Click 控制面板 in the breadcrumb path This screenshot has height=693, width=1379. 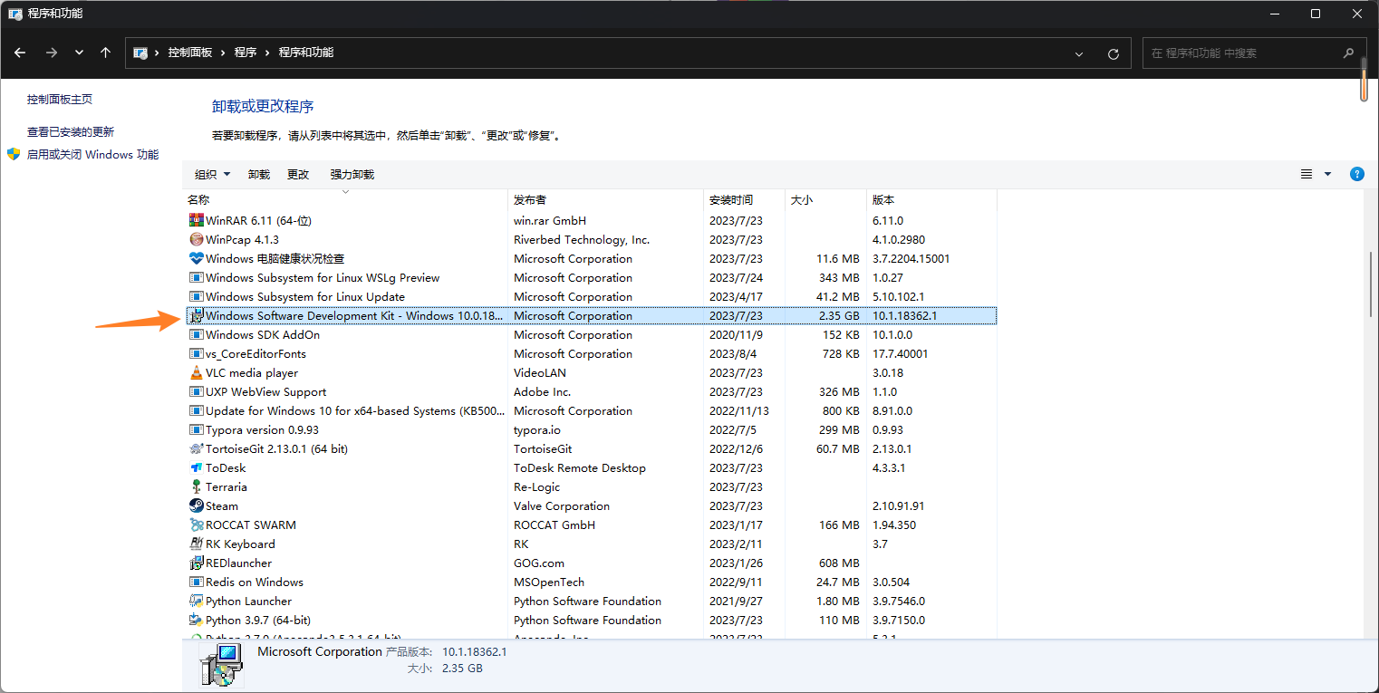[190, 53]
